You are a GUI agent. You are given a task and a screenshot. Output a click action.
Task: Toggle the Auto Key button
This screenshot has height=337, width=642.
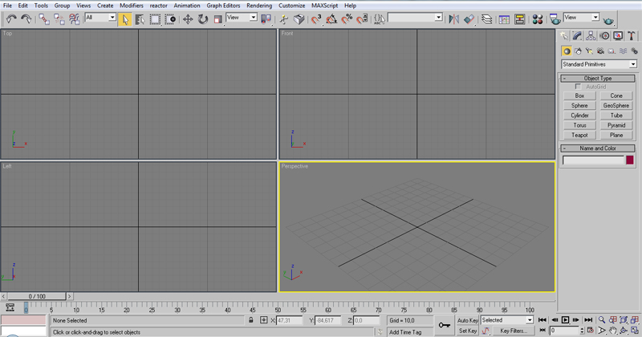click(468, 320)
